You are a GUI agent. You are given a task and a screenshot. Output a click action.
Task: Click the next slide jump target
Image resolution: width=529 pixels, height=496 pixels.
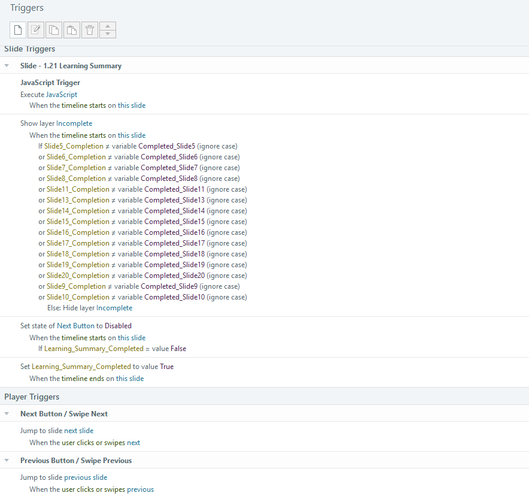(80, 430)
